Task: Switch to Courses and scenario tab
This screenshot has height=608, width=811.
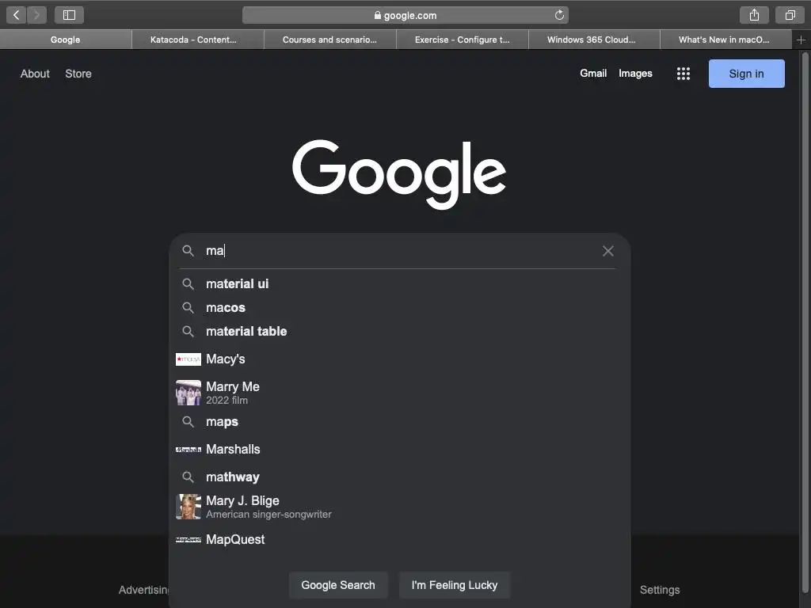Action: 330,40
